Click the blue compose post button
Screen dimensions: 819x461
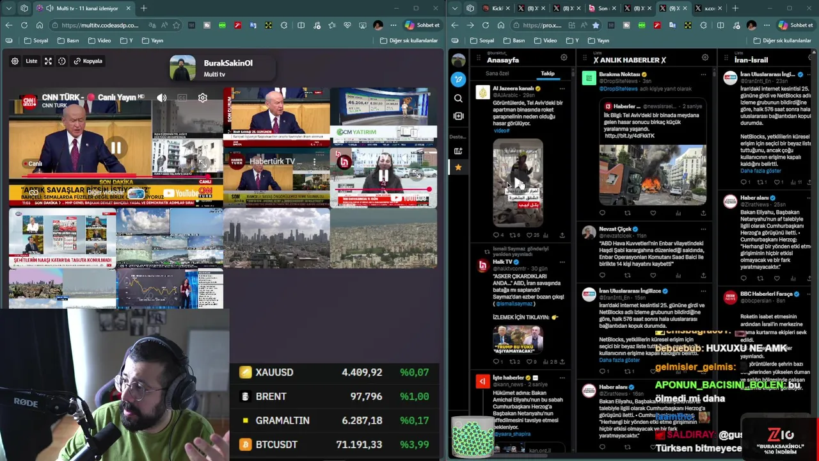(457, 79)
